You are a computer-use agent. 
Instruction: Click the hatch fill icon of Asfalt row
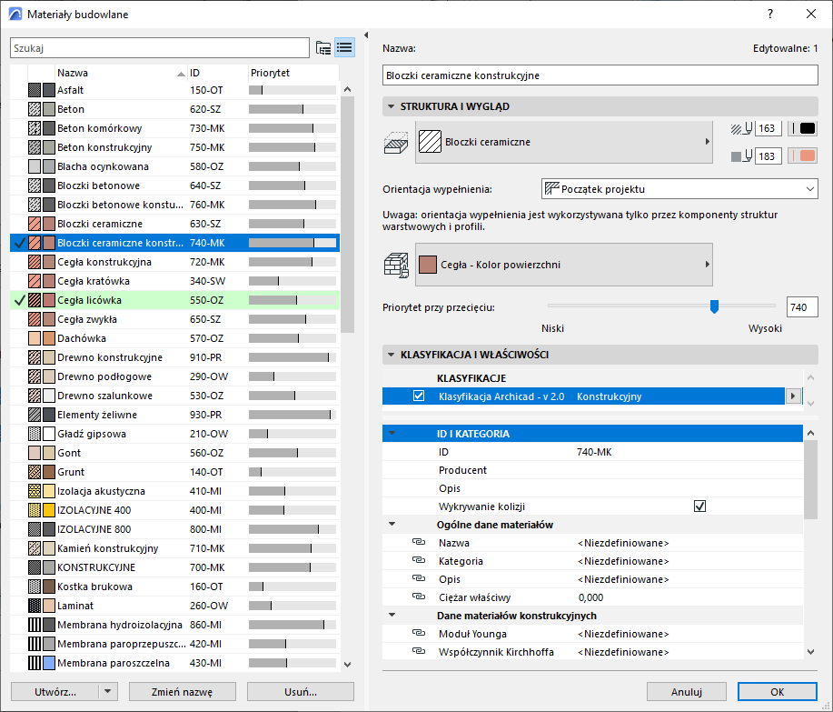point(35,90)
